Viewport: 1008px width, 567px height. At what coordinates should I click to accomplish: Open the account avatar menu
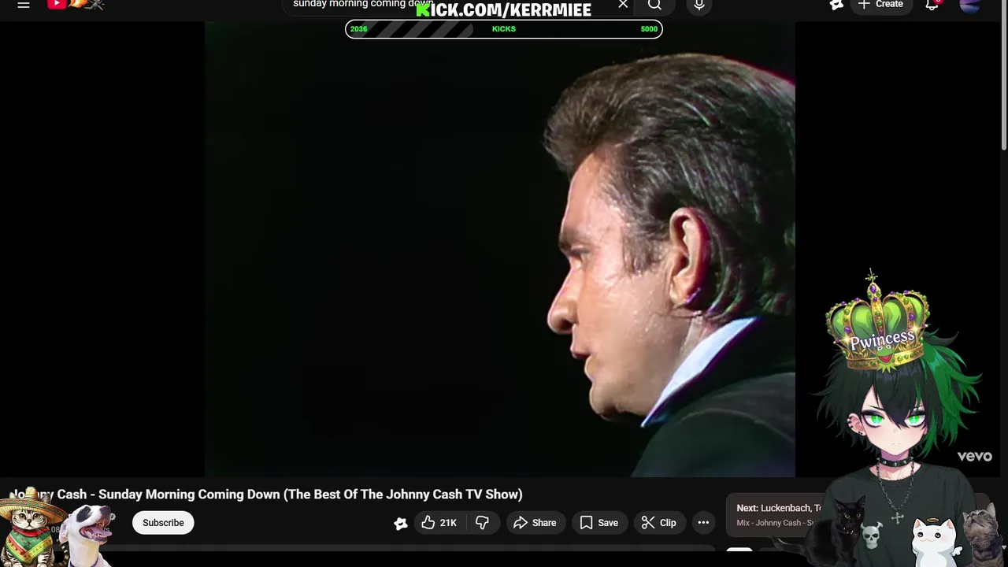click(970, 6)
